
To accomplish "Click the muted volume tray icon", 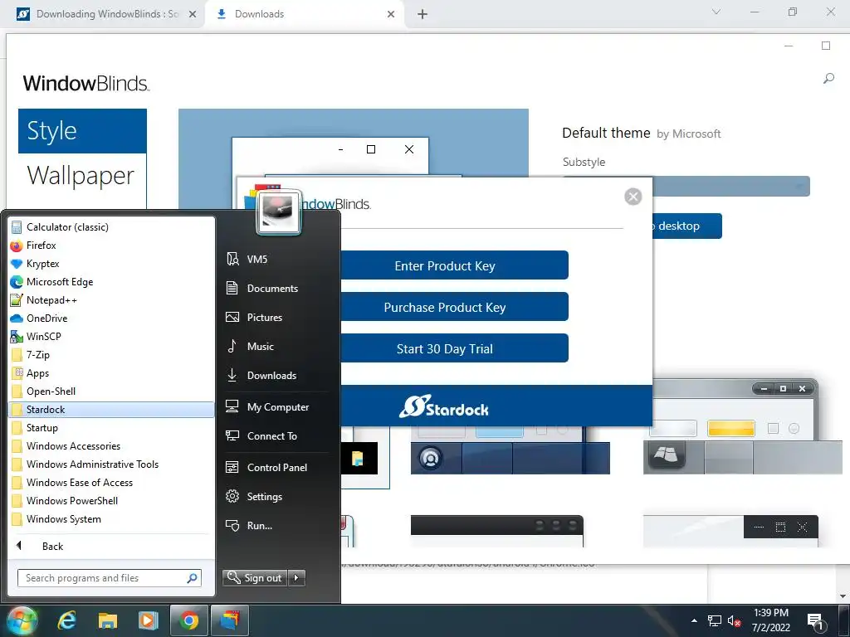I will tap(734, 620).
